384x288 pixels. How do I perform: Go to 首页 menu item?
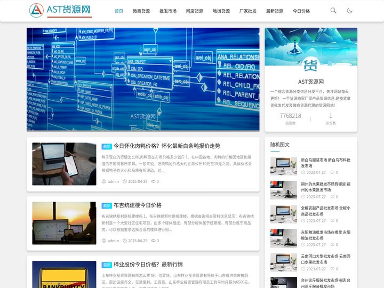(119, 11)
